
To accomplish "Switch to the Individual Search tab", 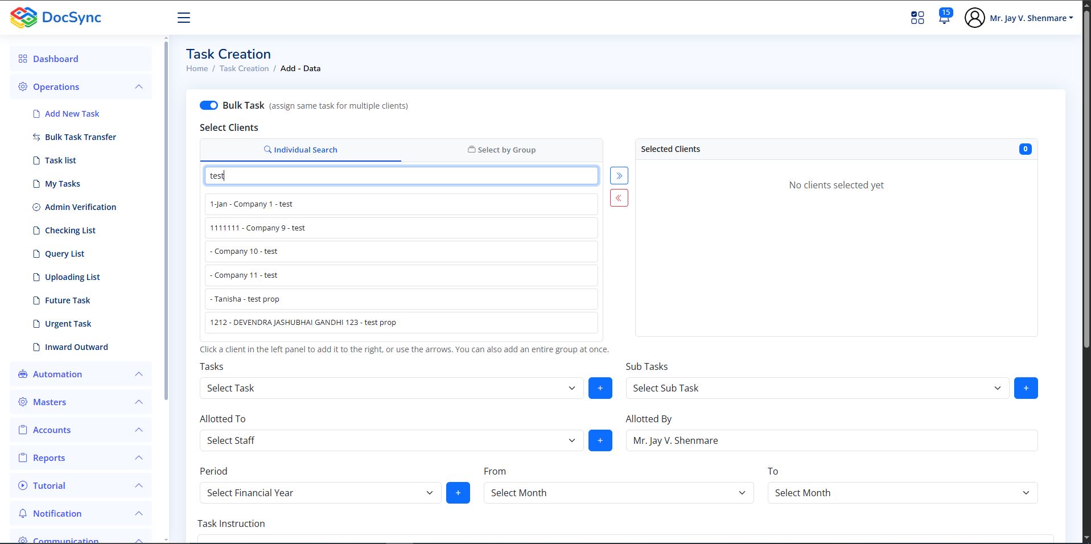I will (300, 150).
